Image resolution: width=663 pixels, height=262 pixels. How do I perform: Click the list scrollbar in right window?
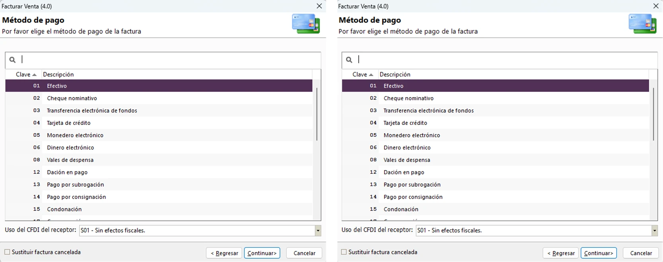click(x=653, y=114)
